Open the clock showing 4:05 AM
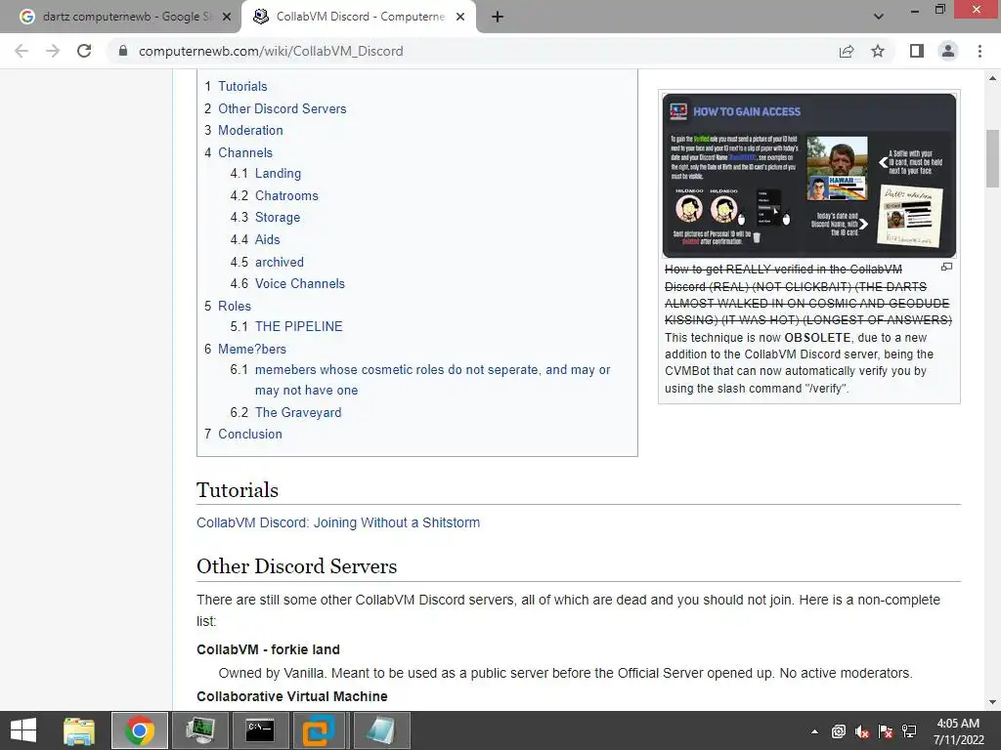The width and height of the screenshot is (1001, 750). coord(958,730)
